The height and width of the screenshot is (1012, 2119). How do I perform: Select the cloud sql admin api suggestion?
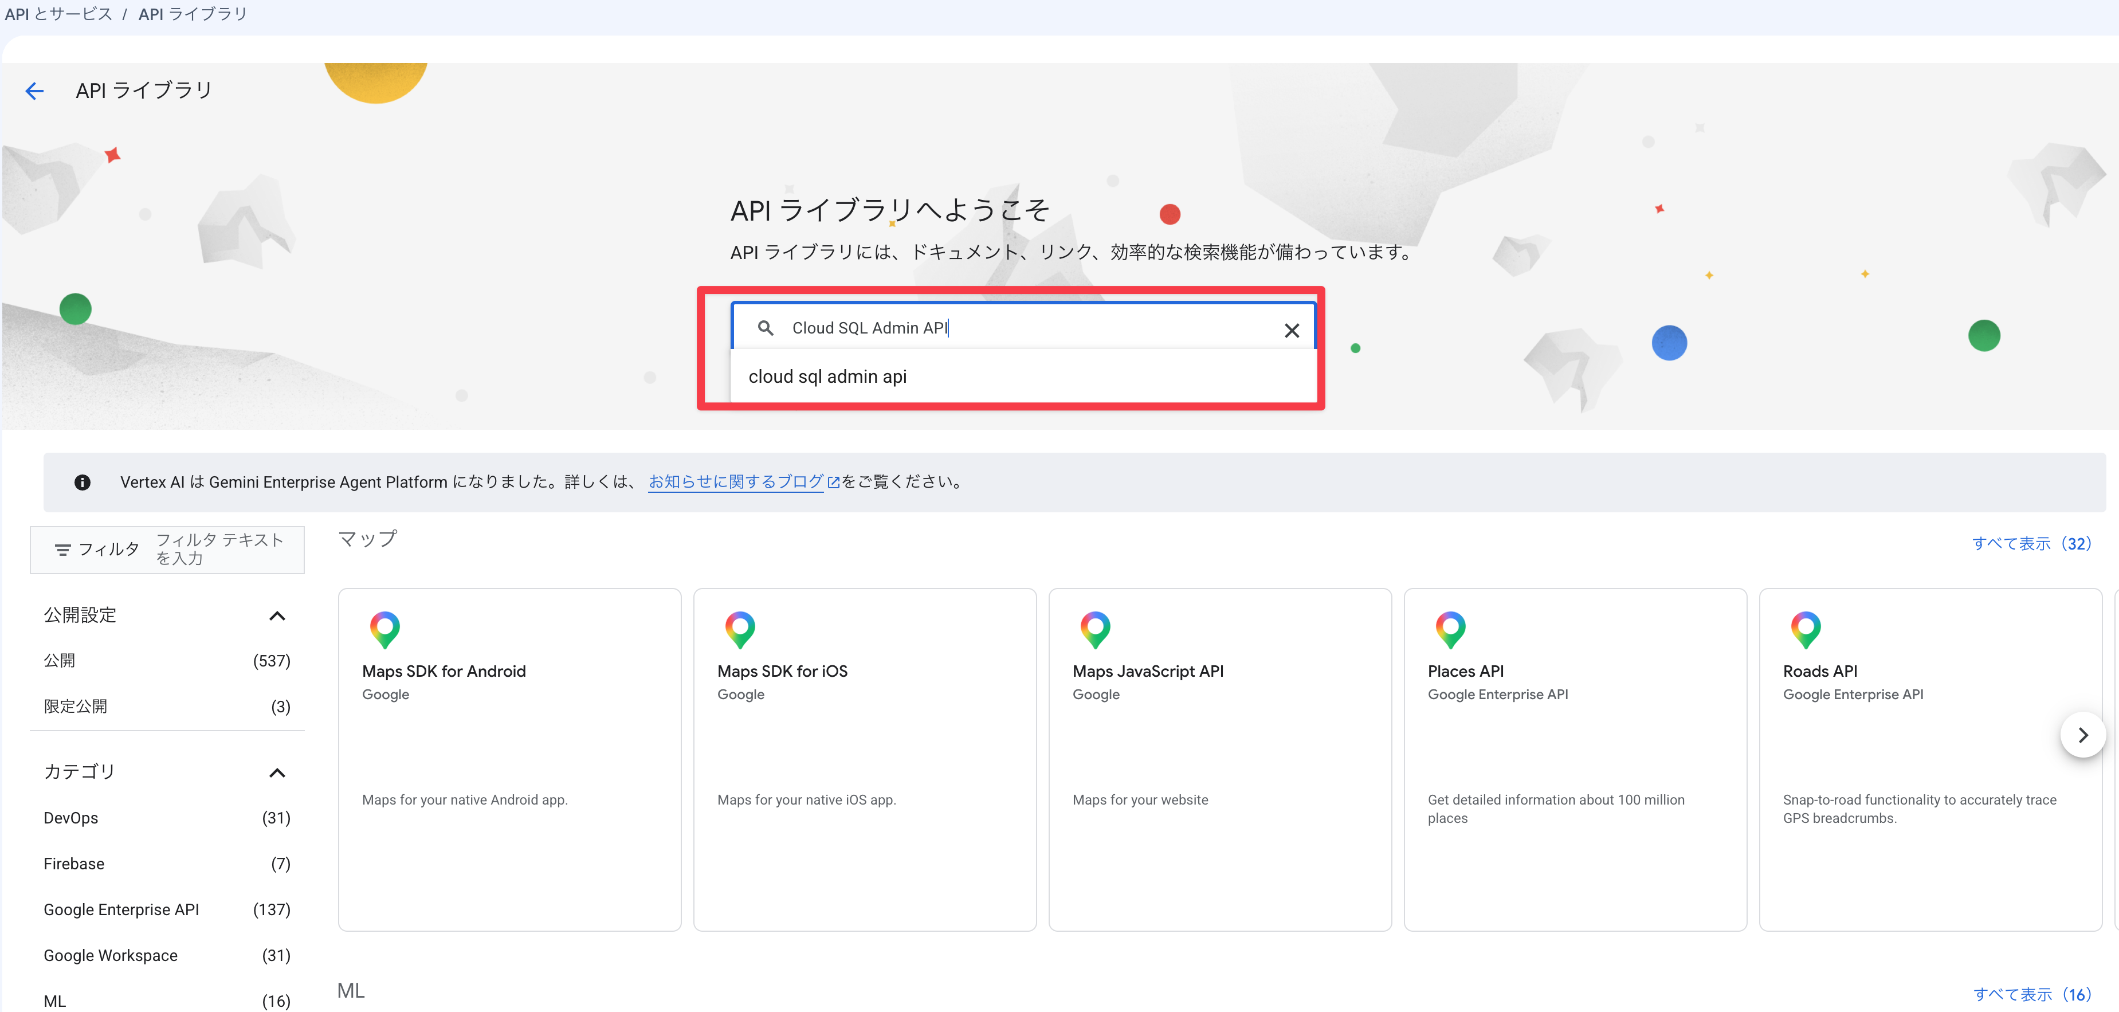pyautogui.click(x=1022, y=377)
